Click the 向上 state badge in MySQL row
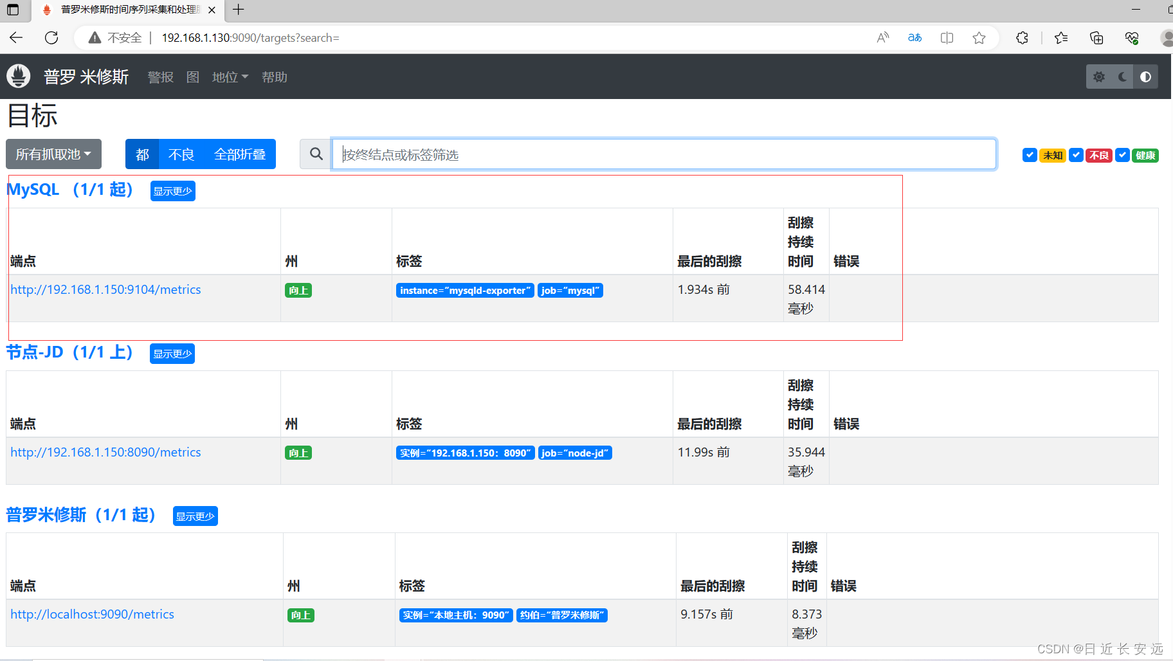This screenshot has height=661, width=1173. (298, 291)
